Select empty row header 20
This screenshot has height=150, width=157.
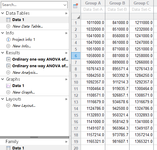(x=76, y=148)
